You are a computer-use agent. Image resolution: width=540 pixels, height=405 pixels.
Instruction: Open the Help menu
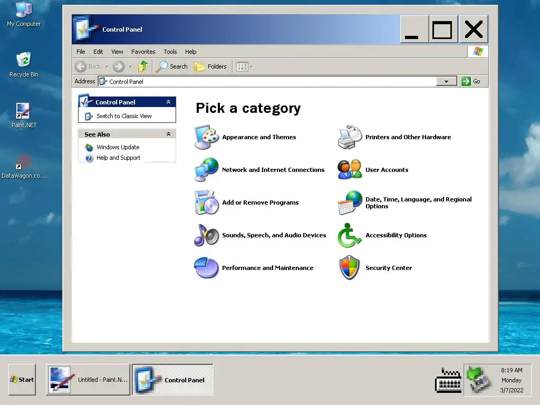[x=190, y=52]
